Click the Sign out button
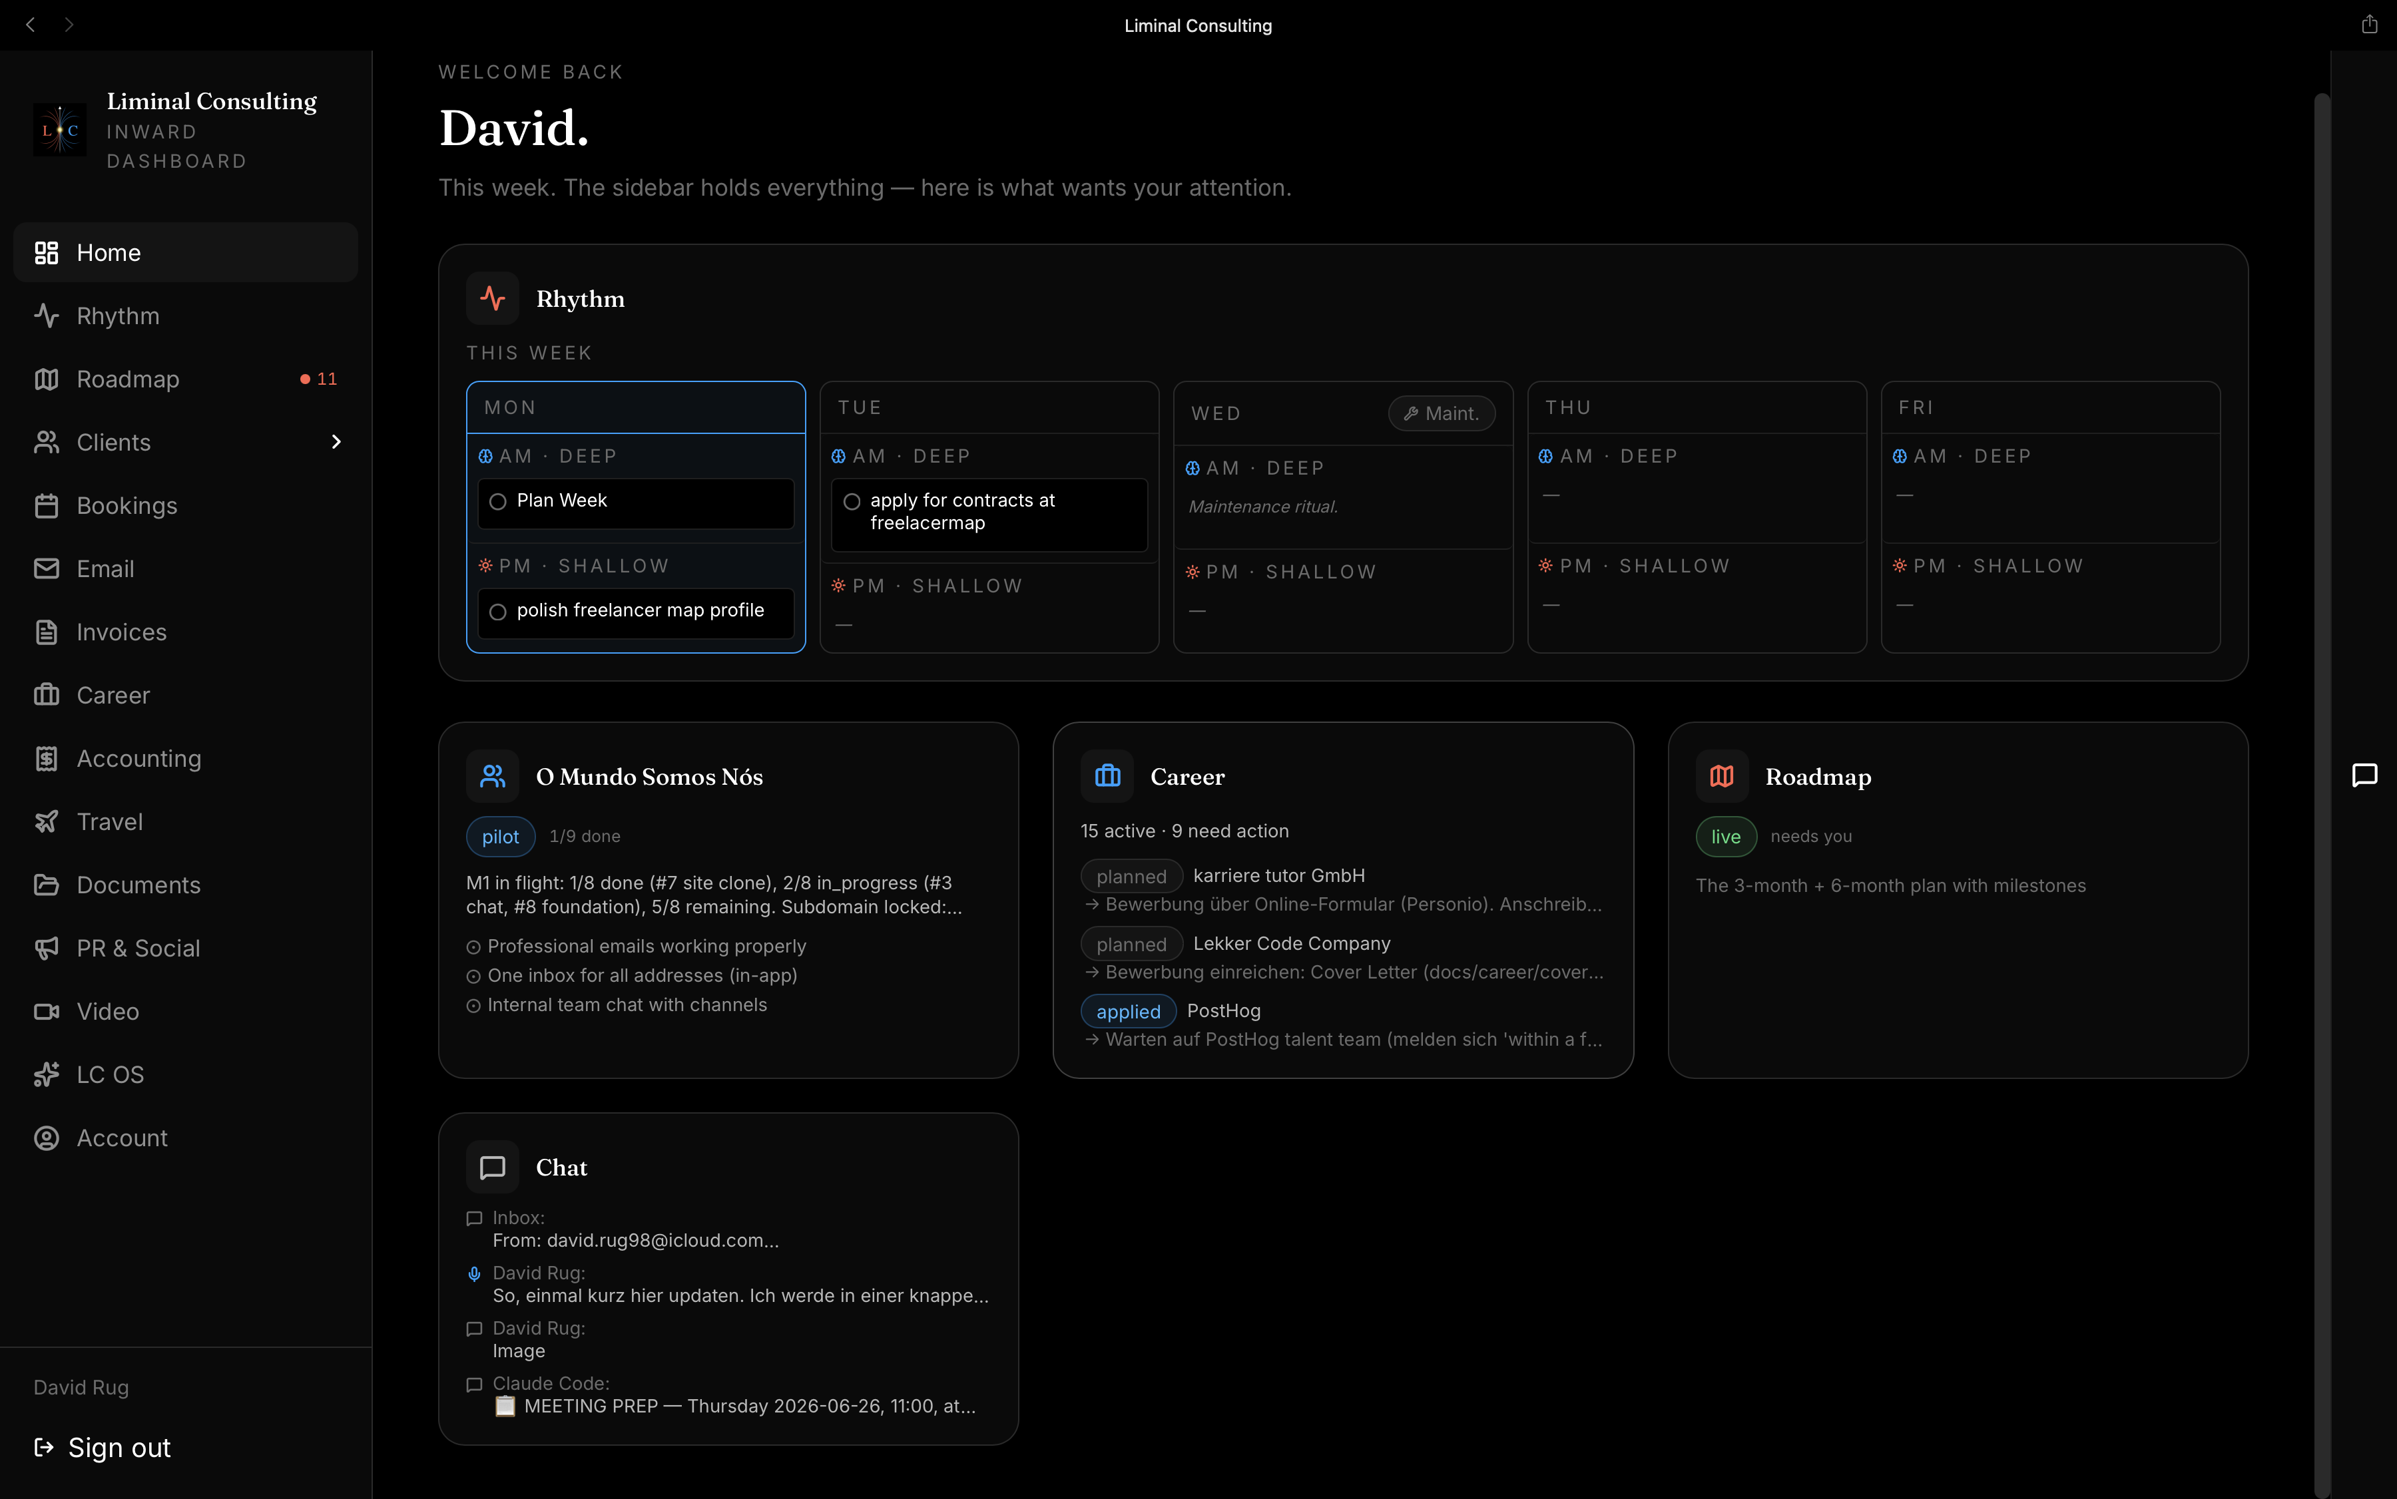The image size is (2397, 1499). point(102,1448)
